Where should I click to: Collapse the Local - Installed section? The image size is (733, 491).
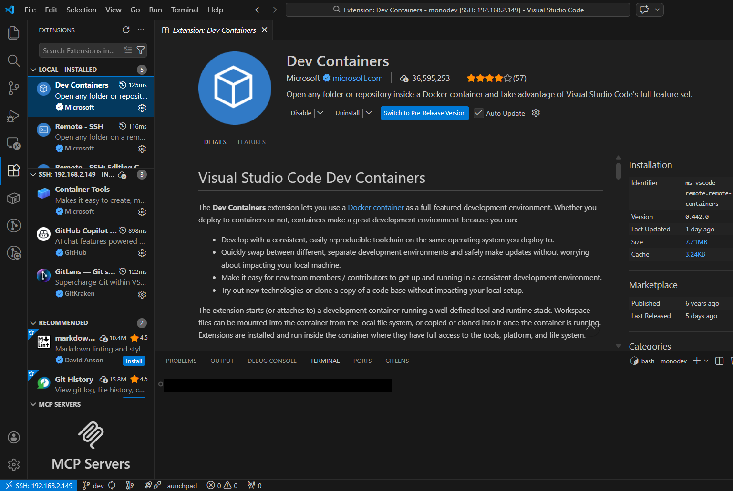pos(33,70)
